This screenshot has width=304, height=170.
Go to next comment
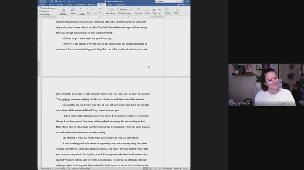tap(100, 13)
